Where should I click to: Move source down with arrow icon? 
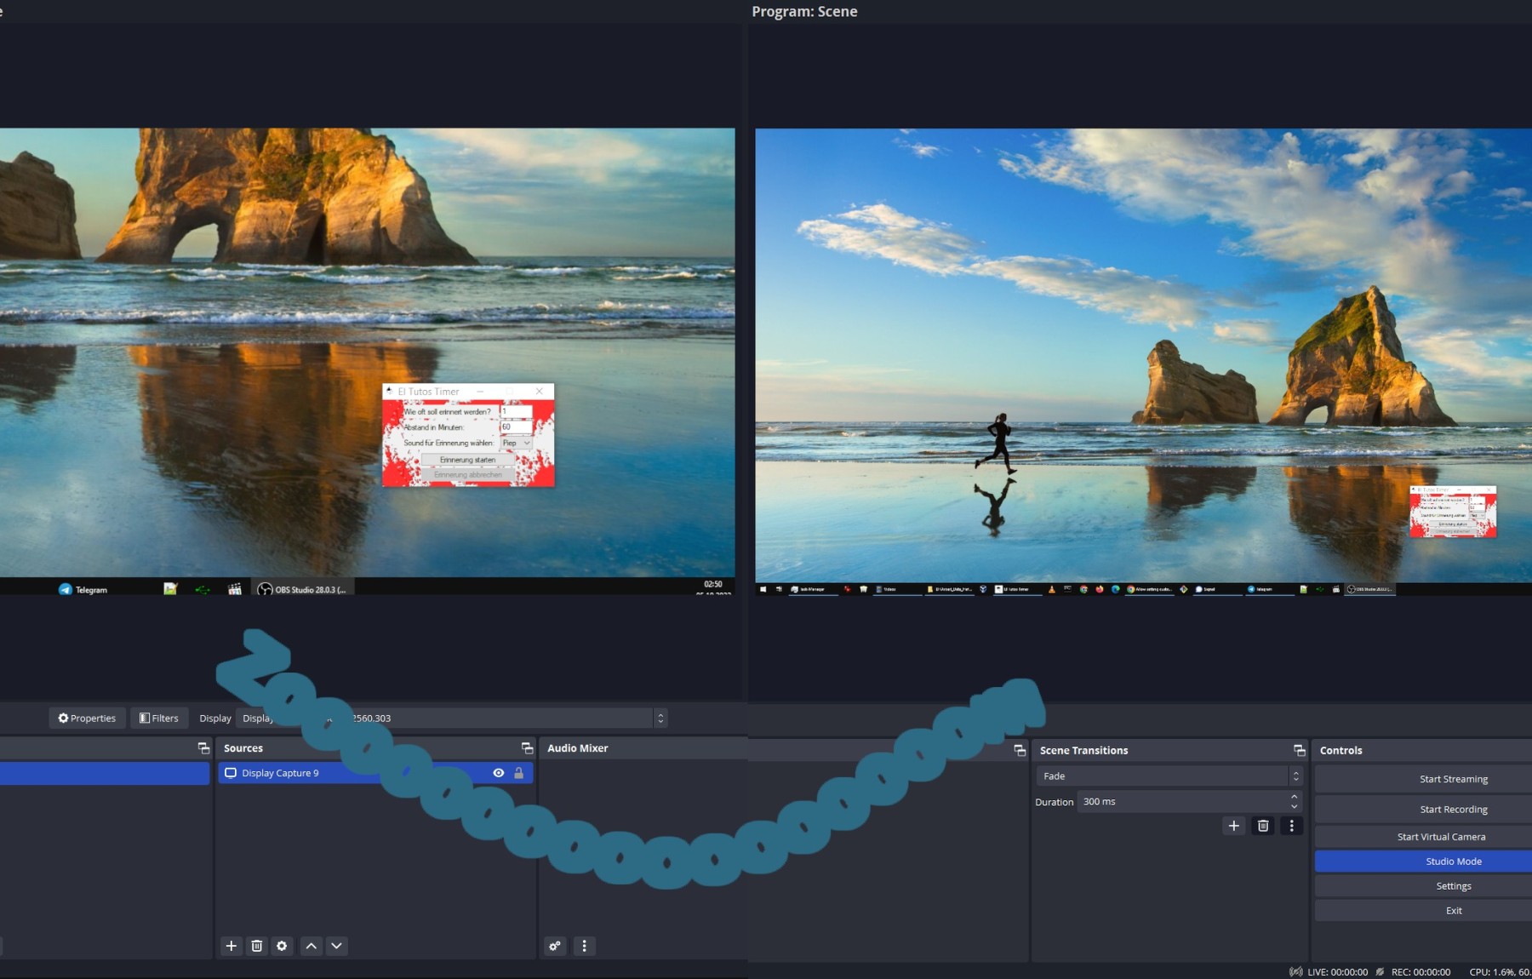337,946
